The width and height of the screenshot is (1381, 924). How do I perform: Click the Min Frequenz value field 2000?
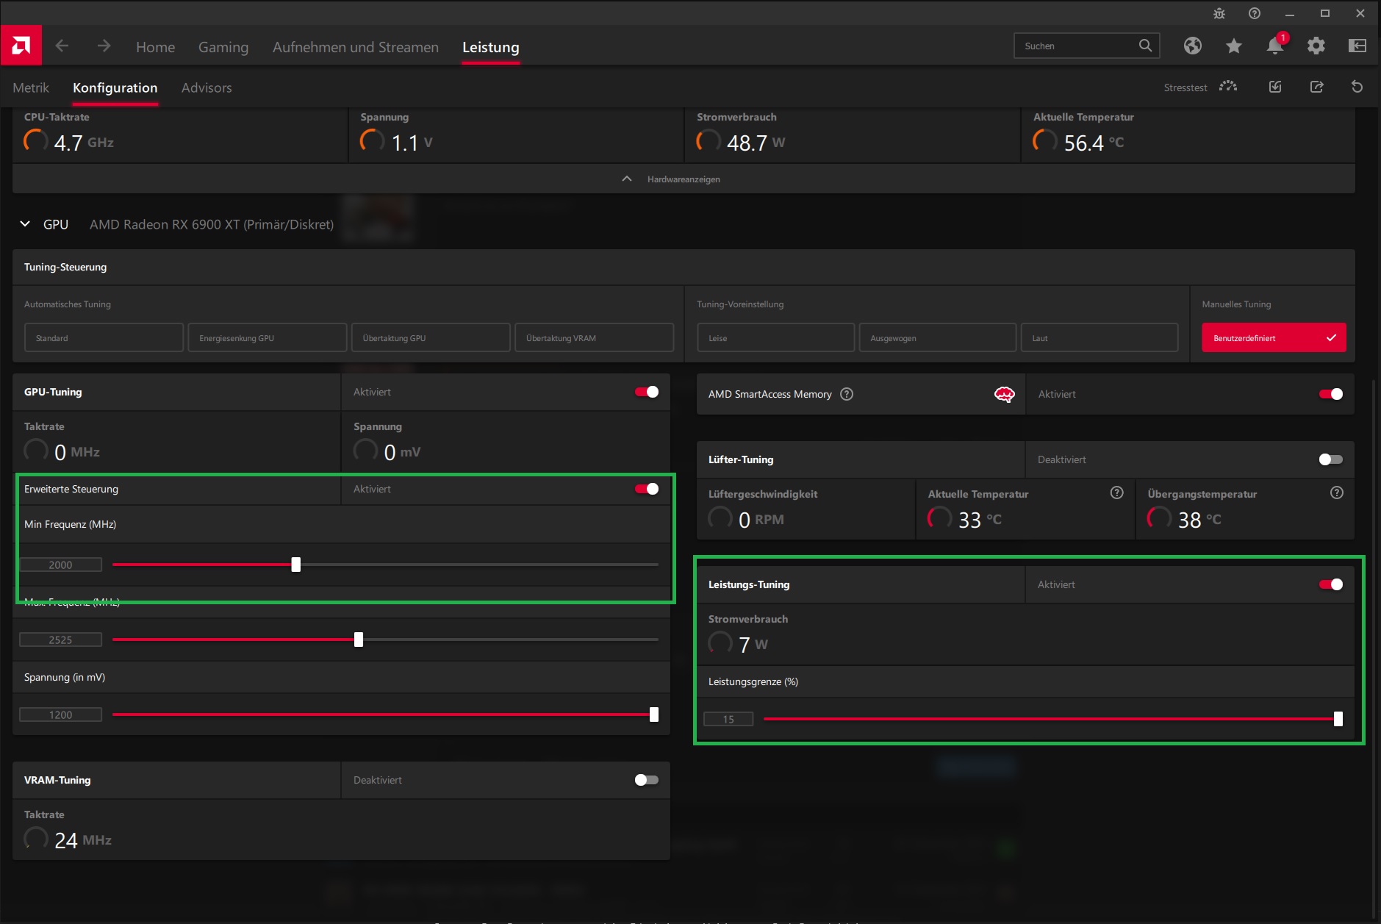click(x=60, y=565)
